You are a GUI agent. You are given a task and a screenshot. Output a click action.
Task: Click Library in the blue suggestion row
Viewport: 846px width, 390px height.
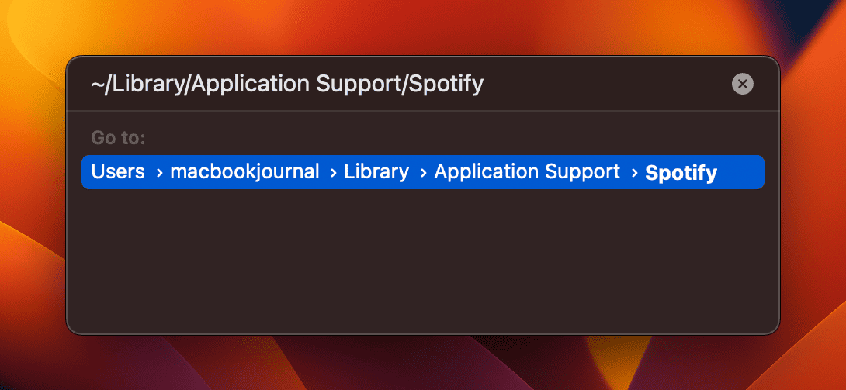[376, 172]
